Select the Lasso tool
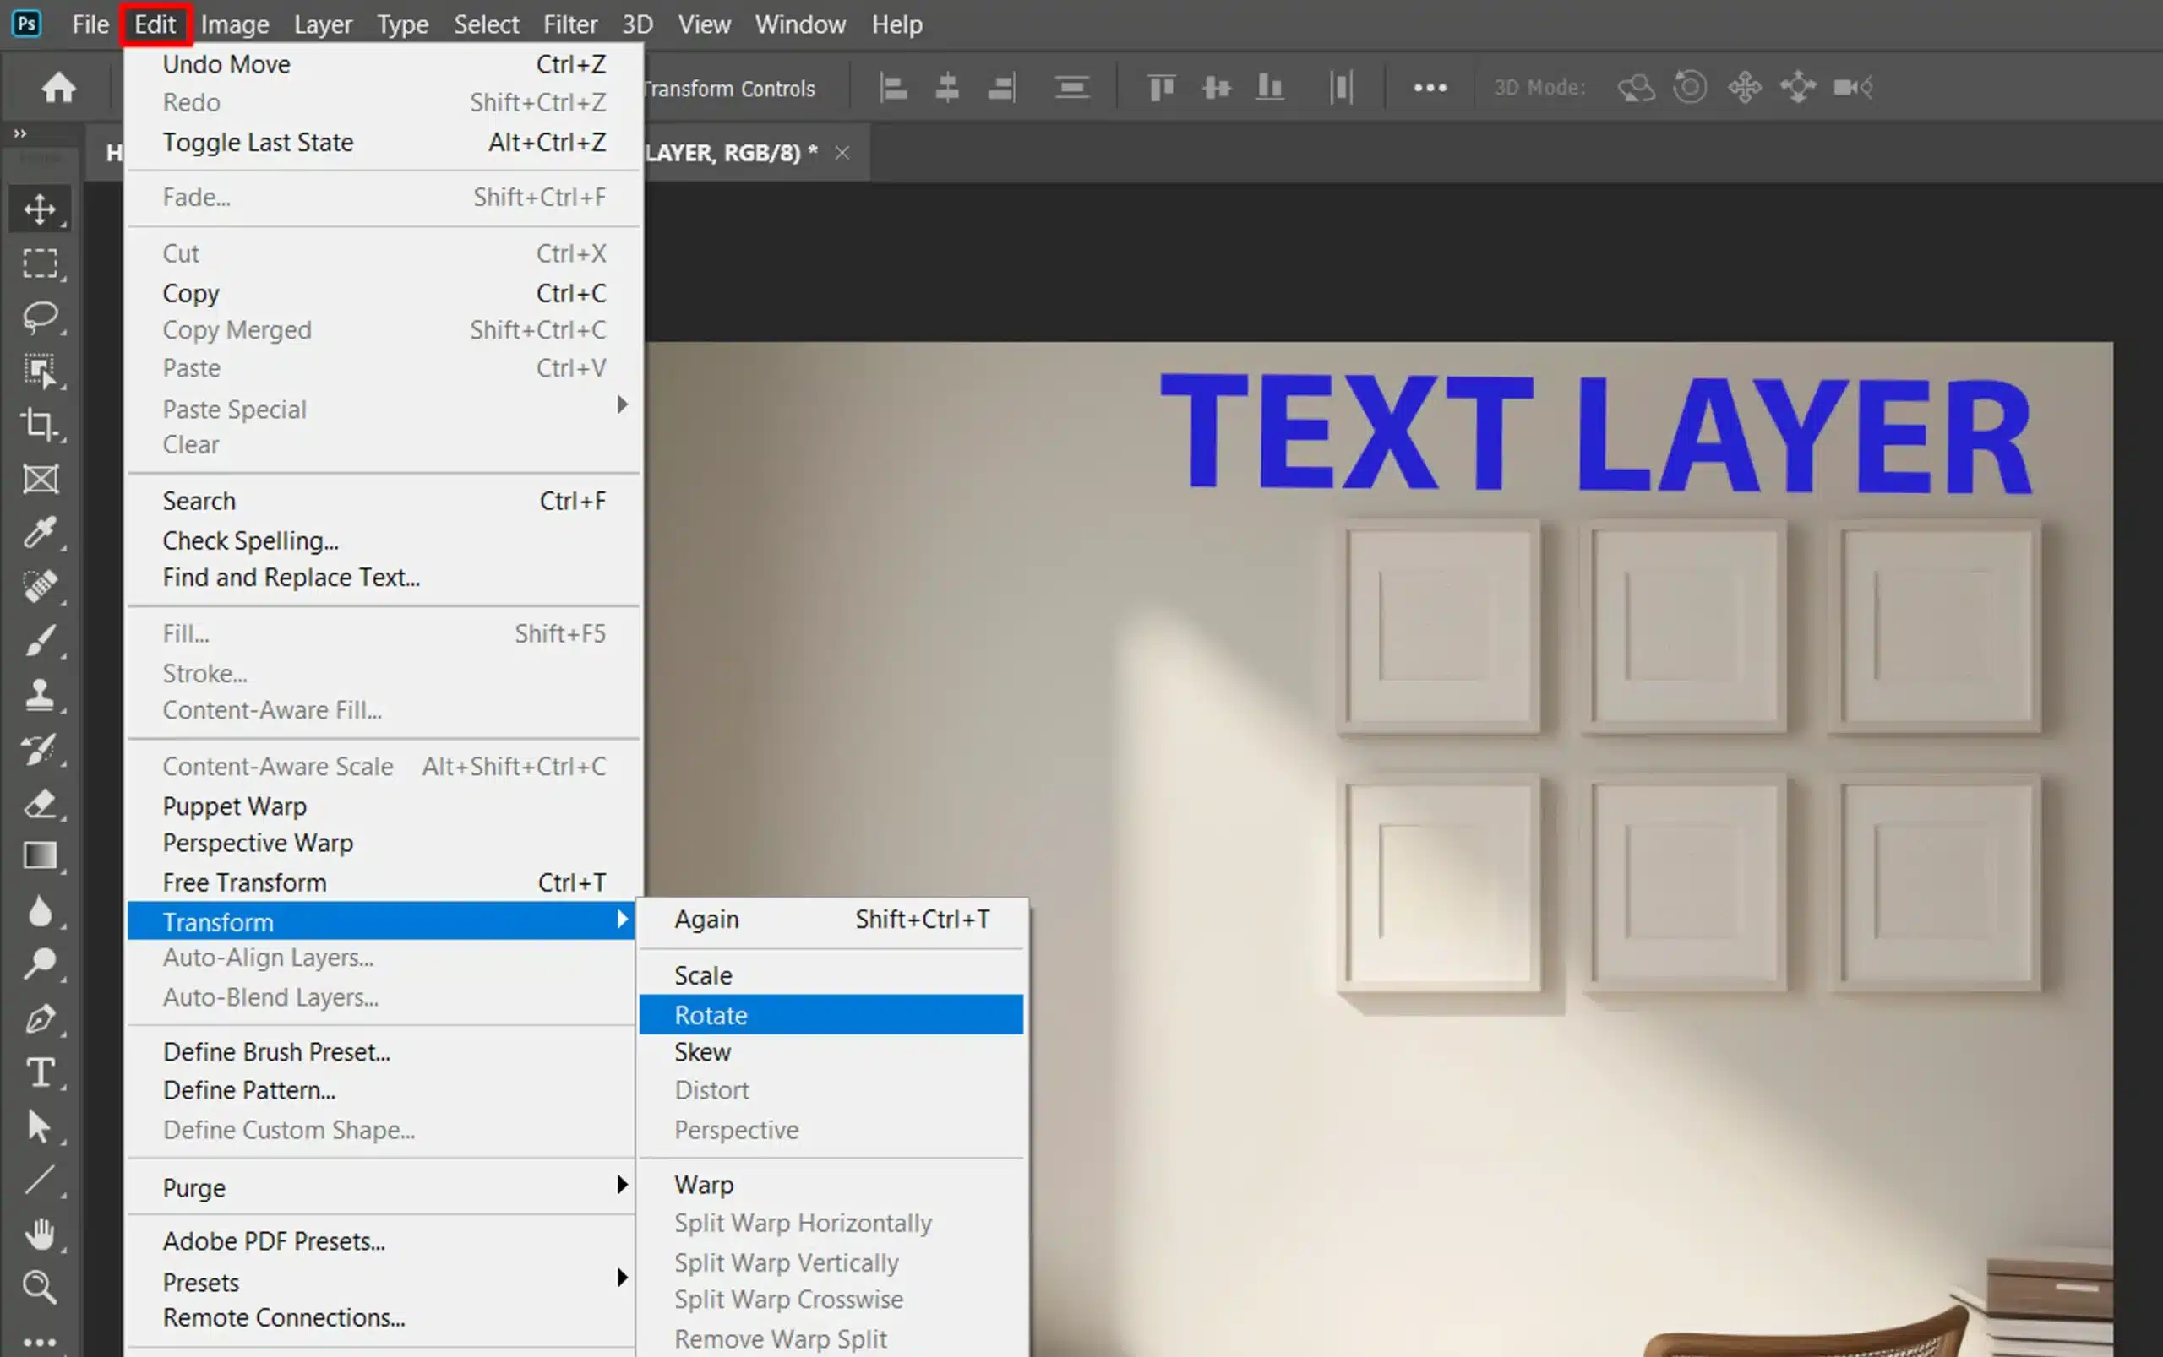 pyautogui.click(x=40, y=317)
